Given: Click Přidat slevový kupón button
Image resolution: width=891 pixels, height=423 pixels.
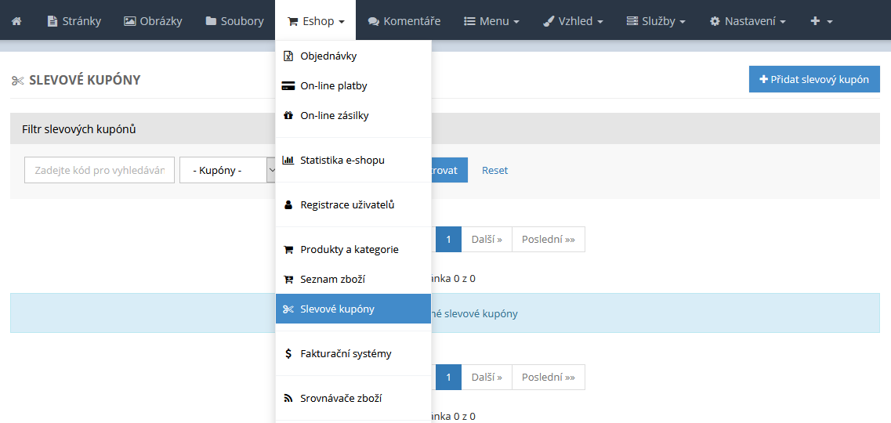Looking at the screenshot, I should pos(814,80).
